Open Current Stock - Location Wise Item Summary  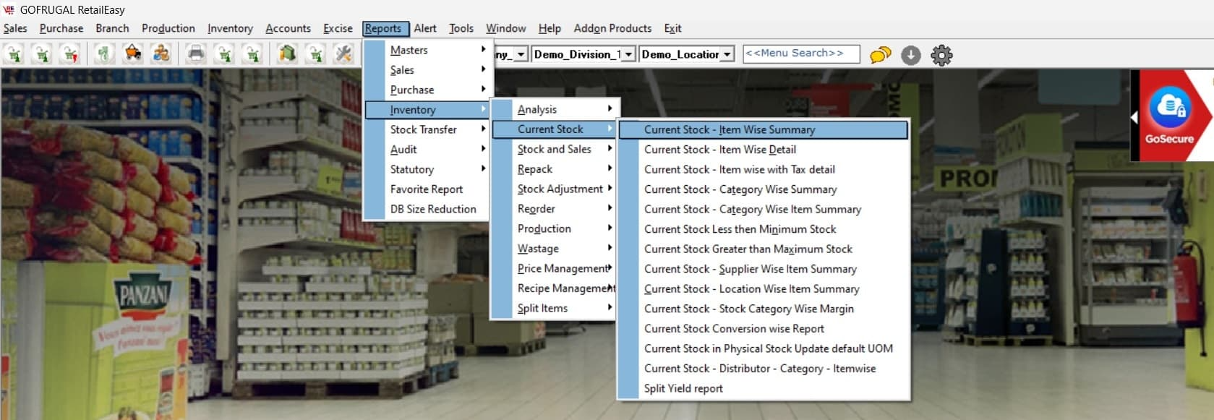pyautogui.click(x=764, y=288)
